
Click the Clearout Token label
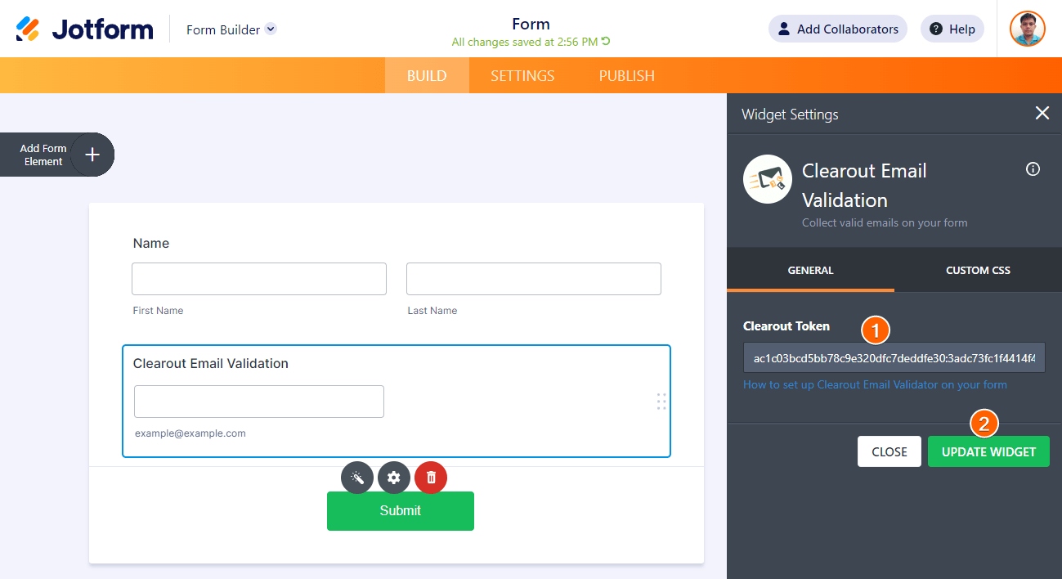pyautogui.click(x=786, y=325)
